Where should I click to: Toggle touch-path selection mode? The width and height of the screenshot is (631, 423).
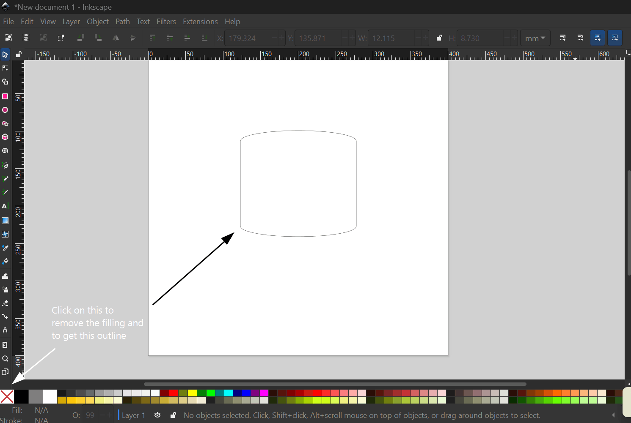pyautogui.click(x=61, y=38)
